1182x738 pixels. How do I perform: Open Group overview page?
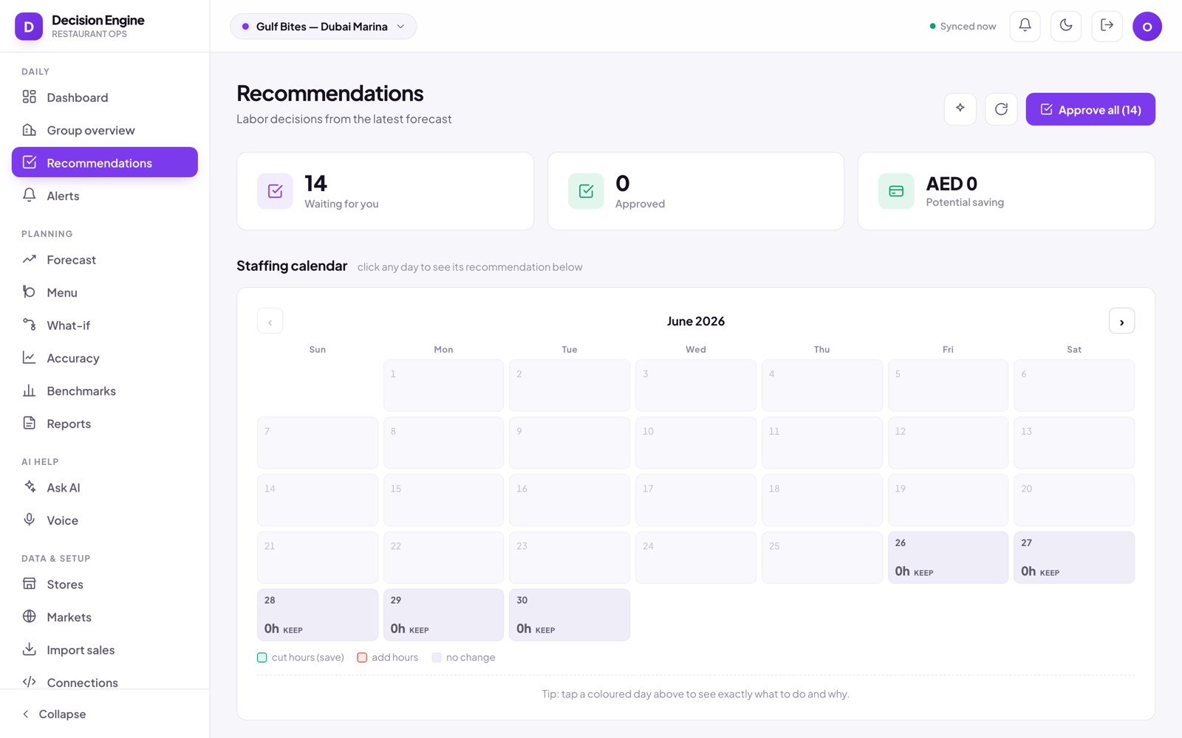[x=105, y=130]
